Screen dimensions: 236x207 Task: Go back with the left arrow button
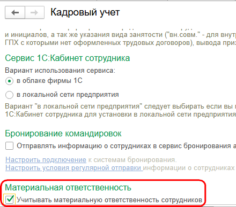click(x=15, y=12)
